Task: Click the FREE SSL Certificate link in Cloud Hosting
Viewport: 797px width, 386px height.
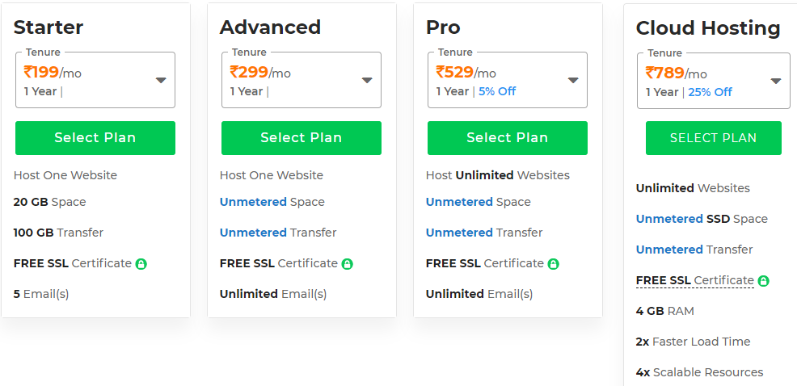Action: coord(694,281)
